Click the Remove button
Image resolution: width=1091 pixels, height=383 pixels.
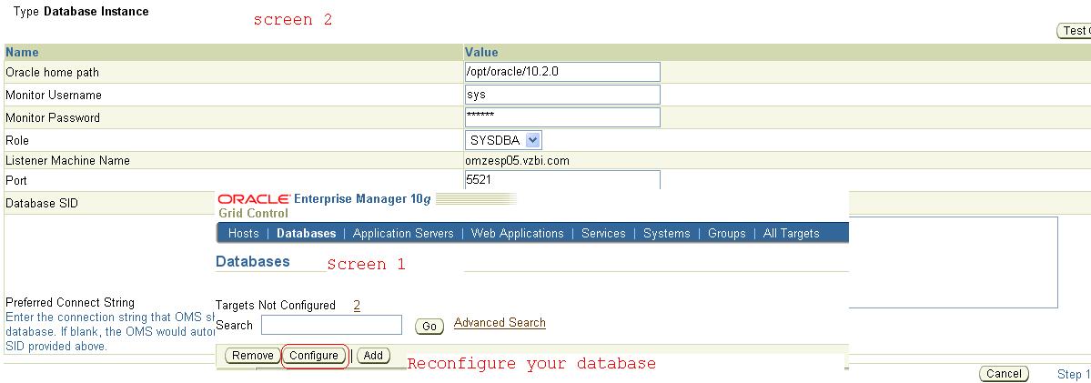coord(251,356)
